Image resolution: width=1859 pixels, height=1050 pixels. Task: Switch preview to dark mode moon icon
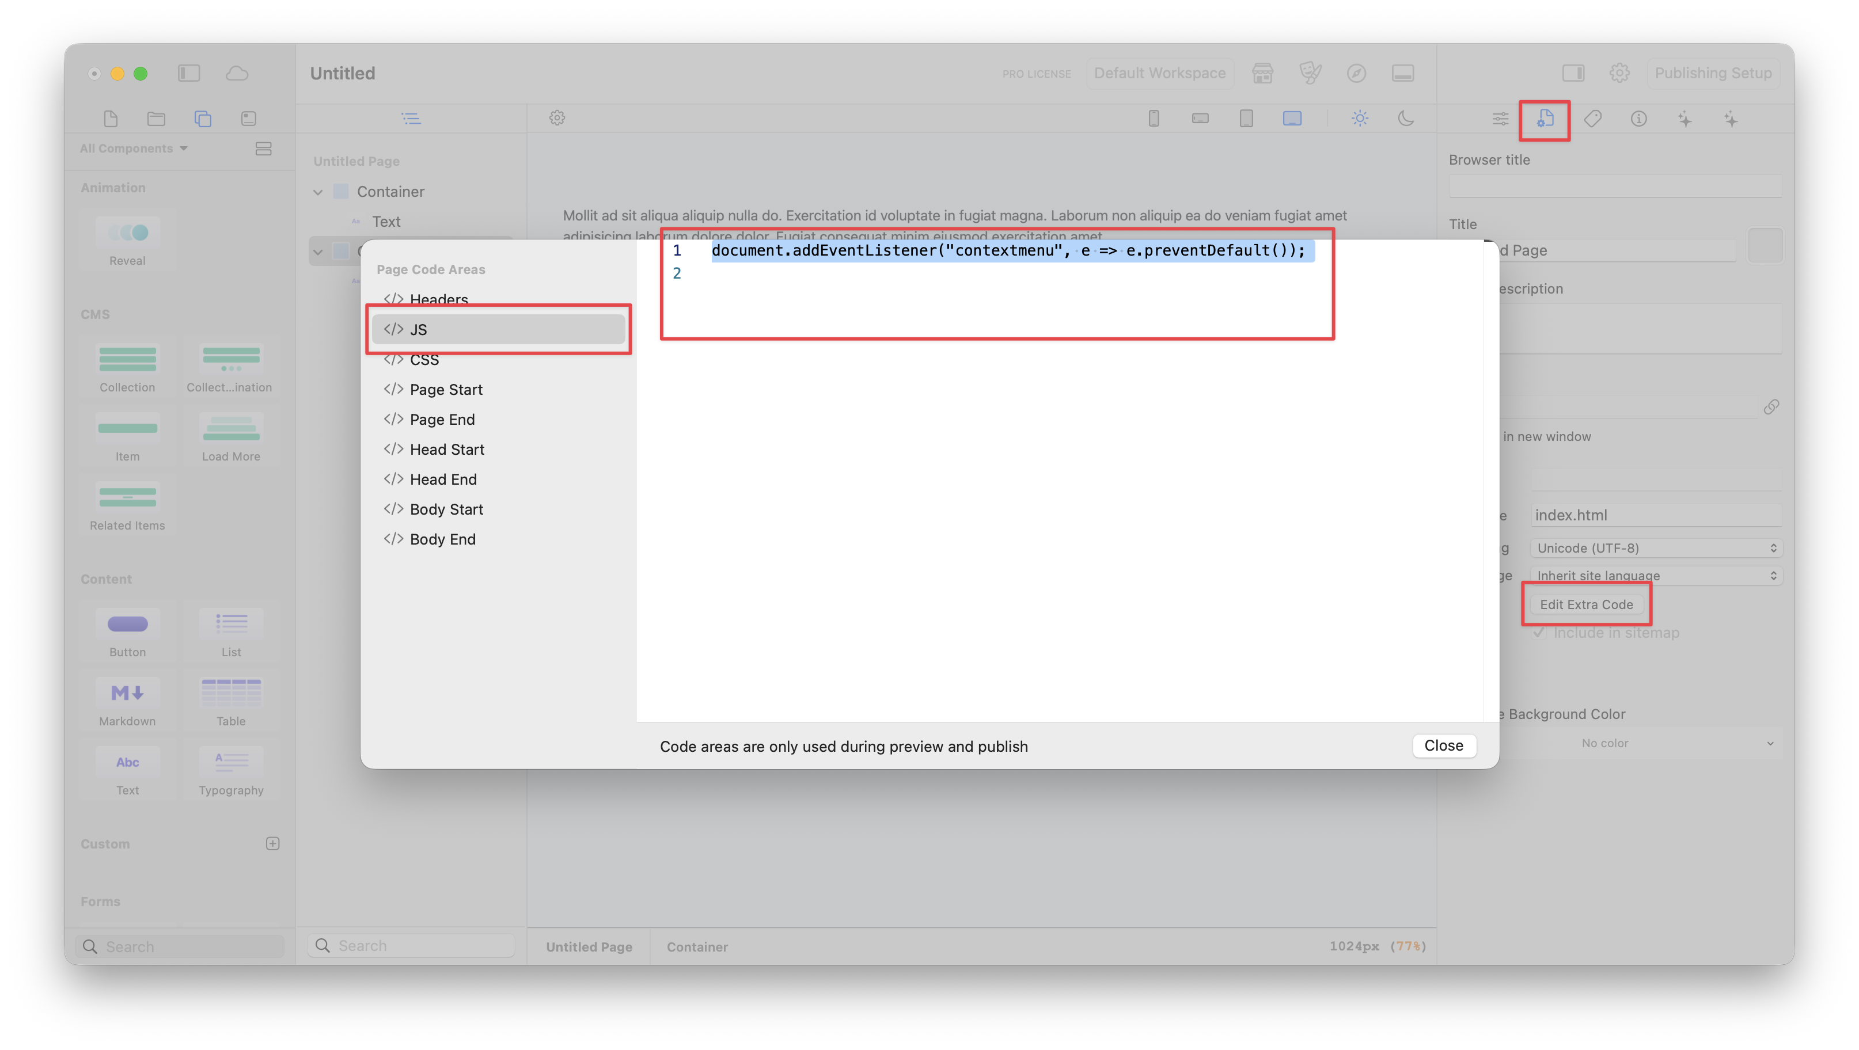1406,118
